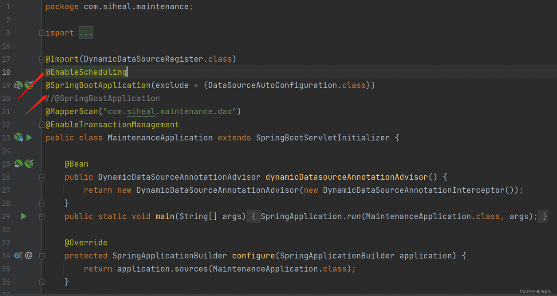Viewport: 557px width, 296px height.
Task: Collapse the MaintenanceApplication class body fold marker
Action: 41,137
